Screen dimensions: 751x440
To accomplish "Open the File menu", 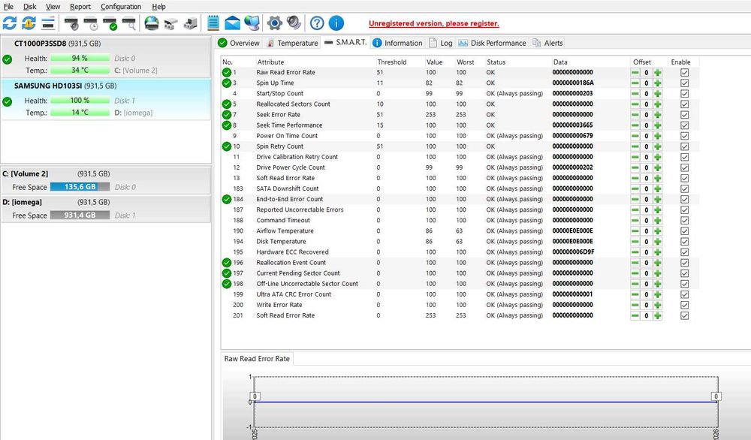I will pos(8,6).
